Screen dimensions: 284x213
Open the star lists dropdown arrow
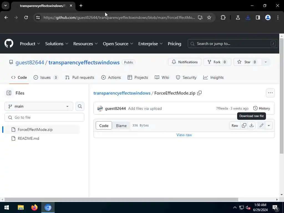[265, 62]
